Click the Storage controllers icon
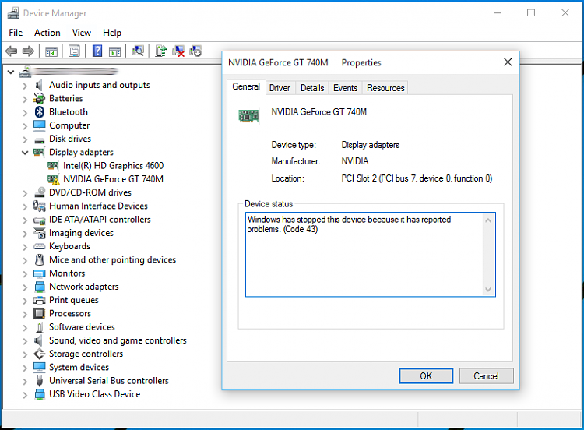 40,354
